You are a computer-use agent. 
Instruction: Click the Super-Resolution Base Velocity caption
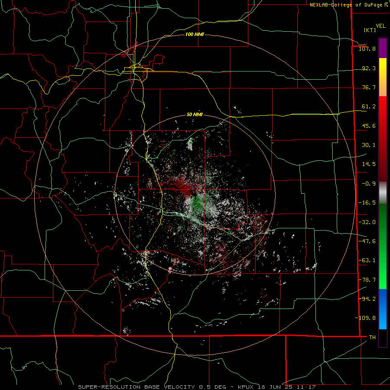197,387
